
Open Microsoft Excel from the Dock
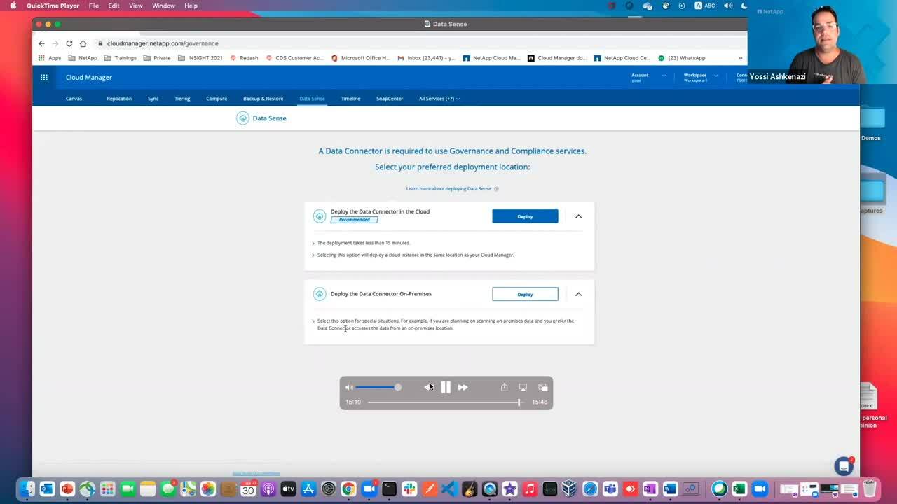pos(739,489)
